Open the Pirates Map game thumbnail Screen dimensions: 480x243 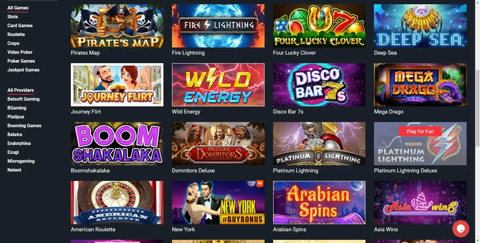coord(117,26)
